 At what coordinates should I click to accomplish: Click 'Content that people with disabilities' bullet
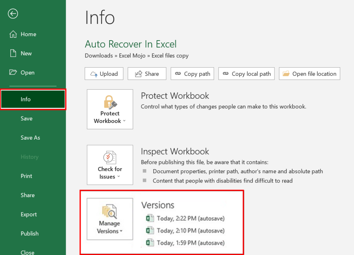223,181
